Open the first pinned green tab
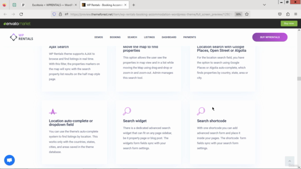The width and height of the screenshot is (301, 169). [14, 5]
